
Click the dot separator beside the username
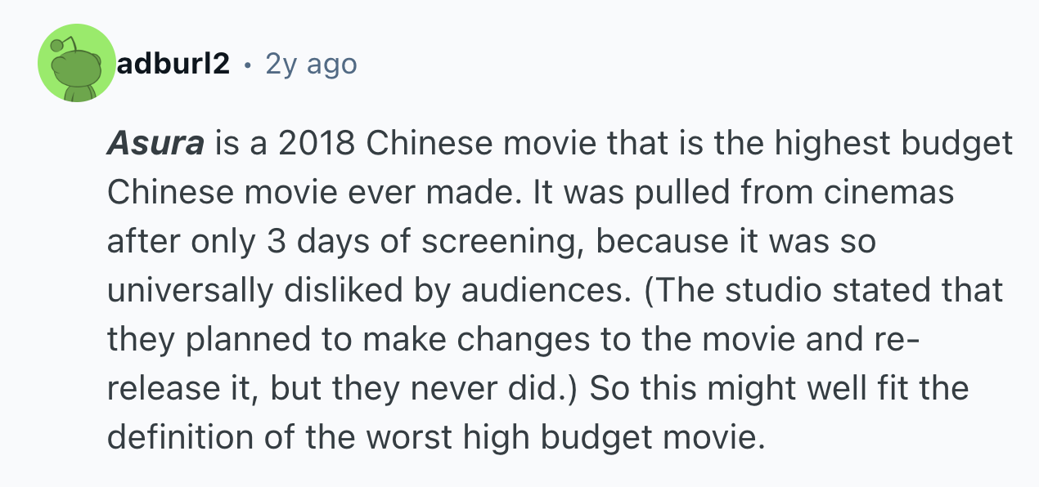coord(247,64)
